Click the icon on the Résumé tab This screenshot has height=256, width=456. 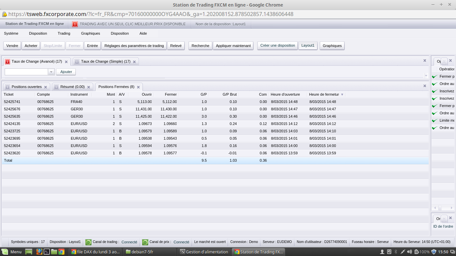pos(56,87)
